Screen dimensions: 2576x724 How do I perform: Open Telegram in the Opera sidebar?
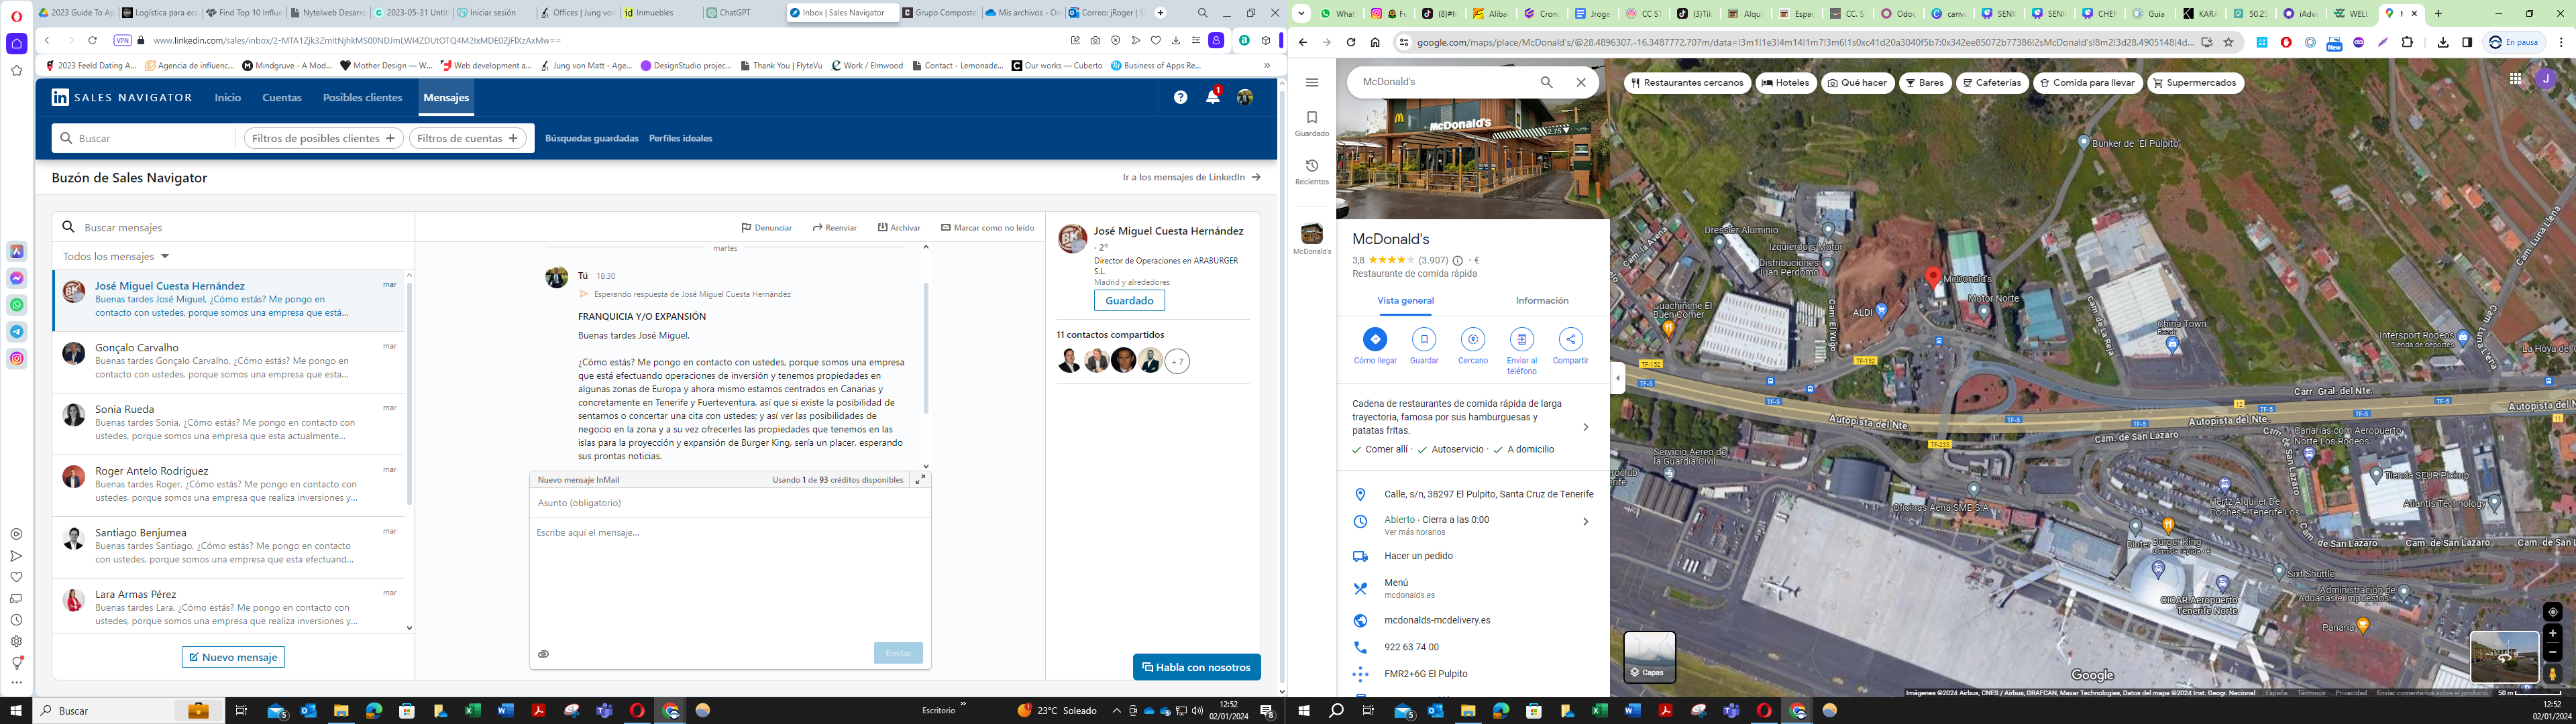click(17, 332)
